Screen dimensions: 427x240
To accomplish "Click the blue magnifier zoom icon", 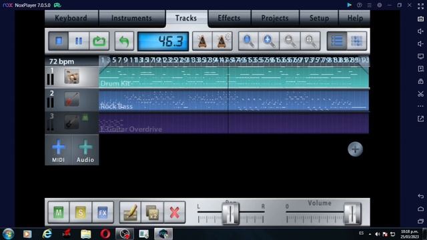I will [248, 41].
